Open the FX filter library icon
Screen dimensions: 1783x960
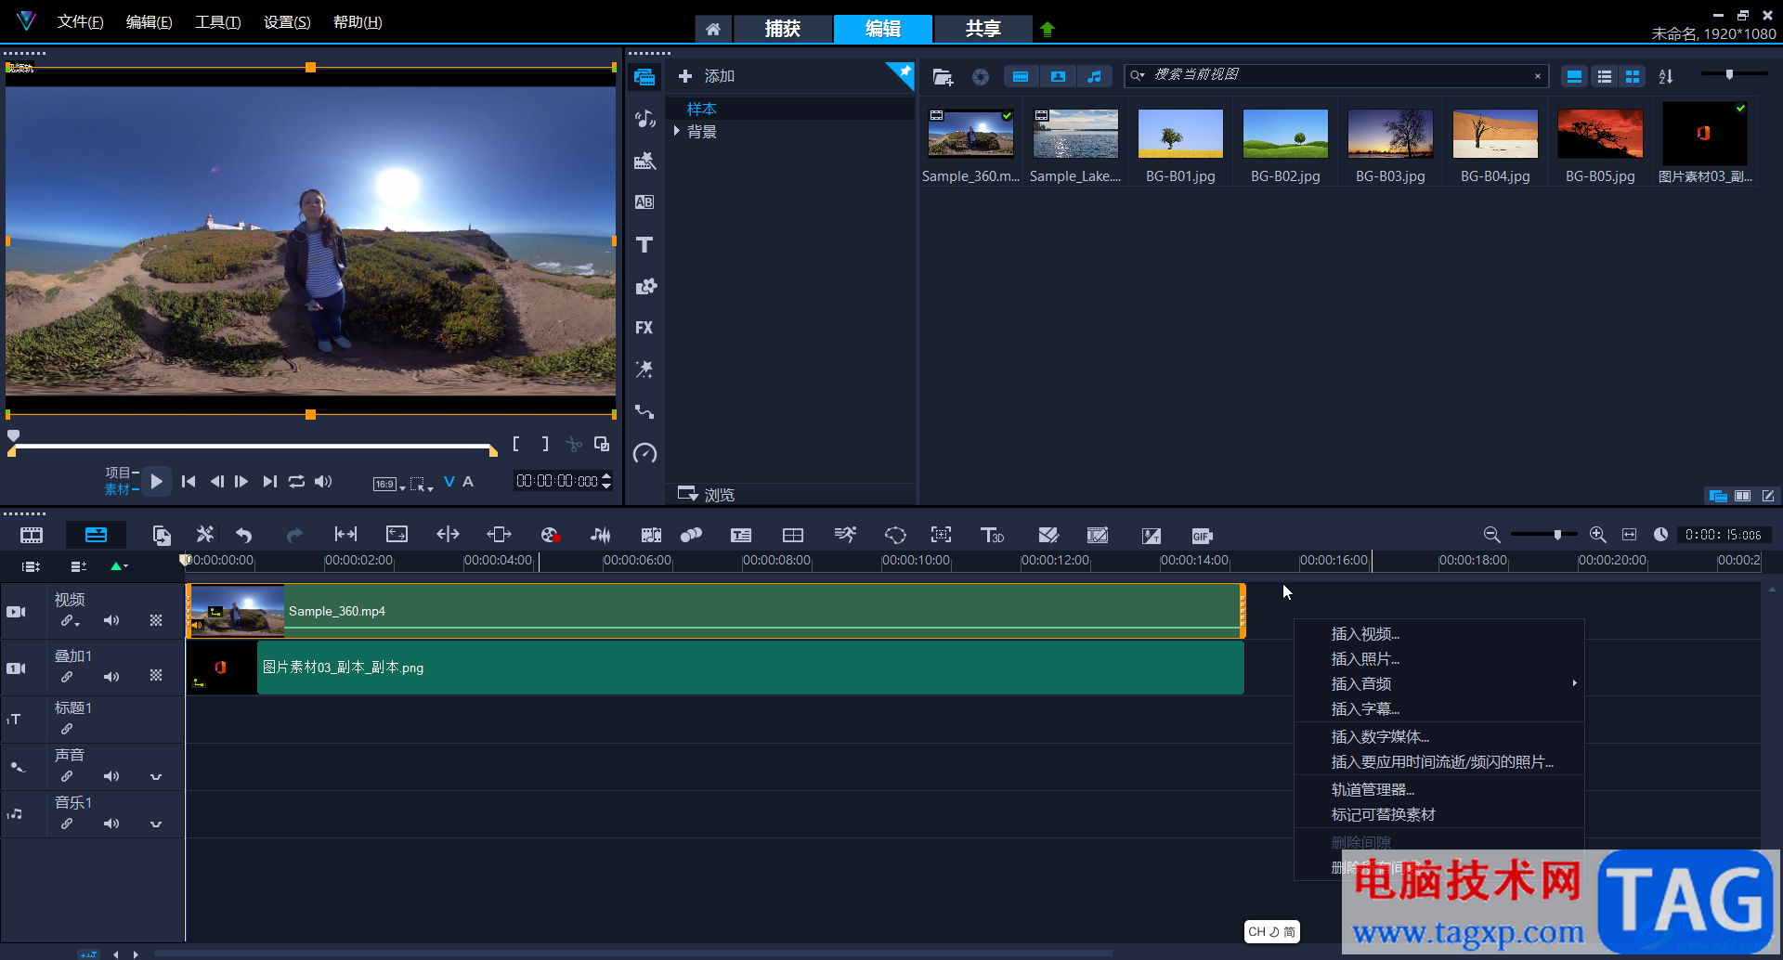coord(644,328)
